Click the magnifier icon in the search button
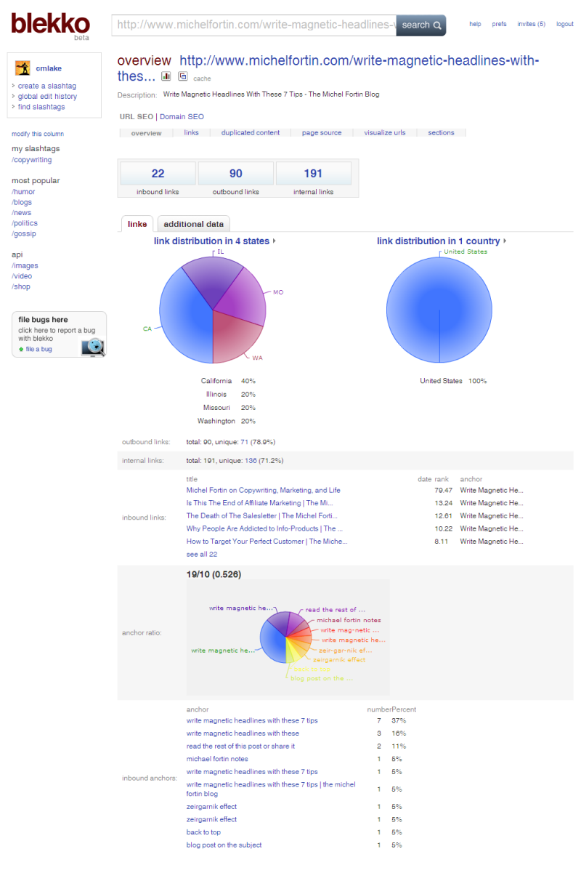581x873 pixels. pos(437,25)
